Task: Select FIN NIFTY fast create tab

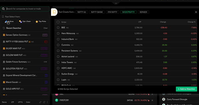Action: (x=112, y=12)
